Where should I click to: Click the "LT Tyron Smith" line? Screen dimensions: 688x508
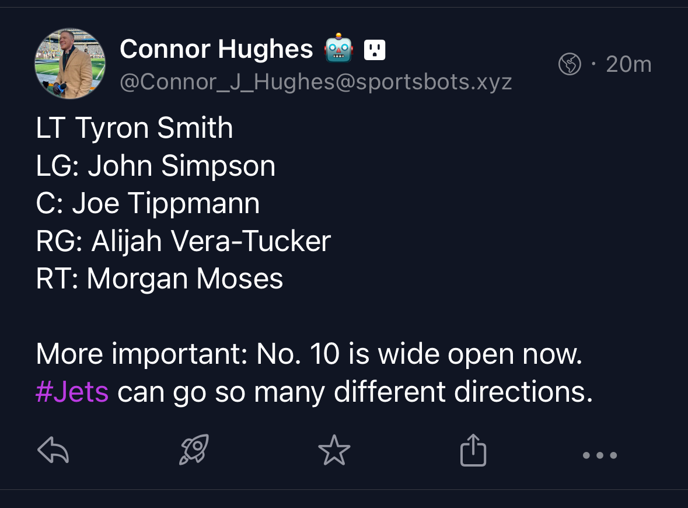pos(135,128)
